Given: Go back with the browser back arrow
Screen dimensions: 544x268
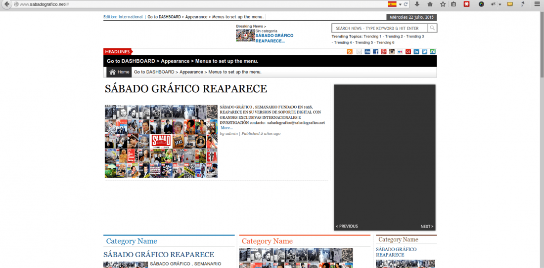Looking at the screenshot, I should point(6,4).
